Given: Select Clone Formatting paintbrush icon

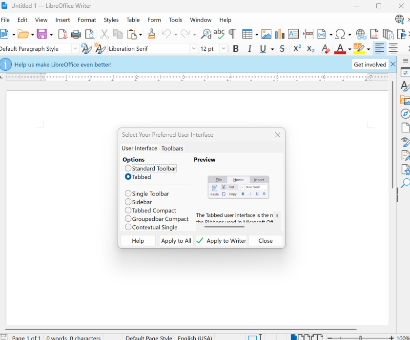Looking at the screenshot, I should (151, 34).
